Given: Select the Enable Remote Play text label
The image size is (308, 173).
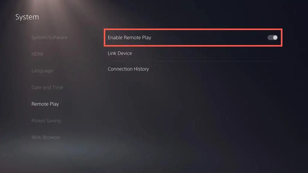Looking at the screenshot, I should pos(129,38).
